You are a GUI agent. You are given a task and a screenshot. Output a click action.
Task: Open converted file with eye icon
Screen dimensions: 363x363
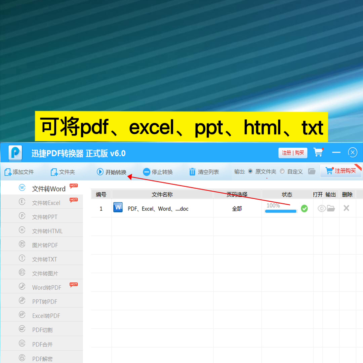(322, 208)
